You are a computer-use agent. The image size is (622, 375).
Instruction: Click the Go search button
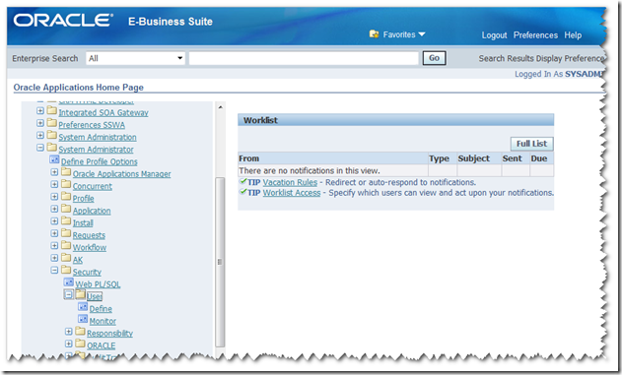coord(434,58)
